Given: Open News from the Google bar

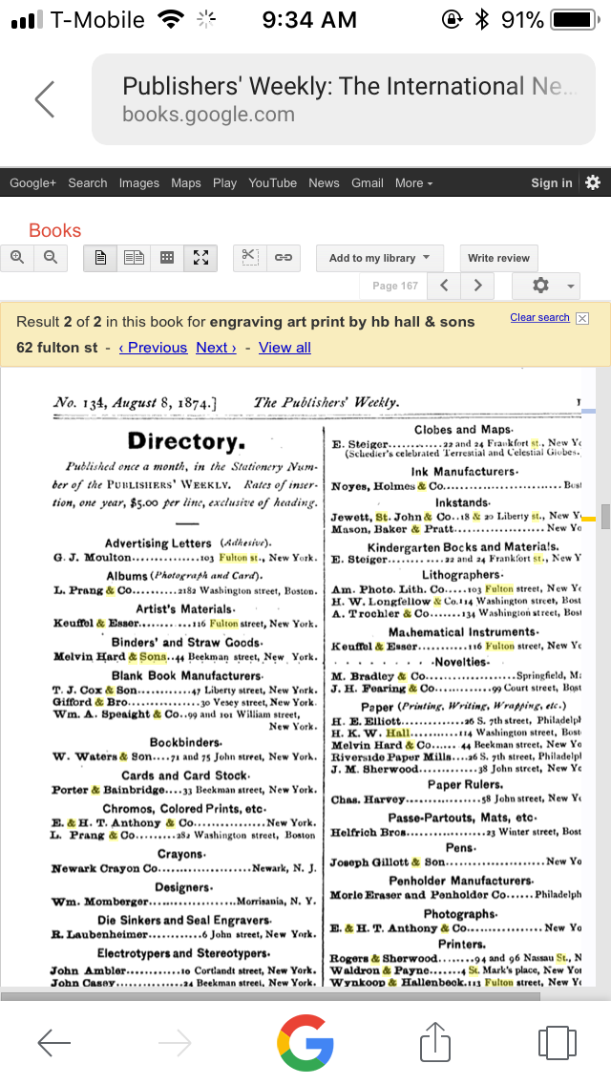Looking at the screenshot, I should click(324, 182).
